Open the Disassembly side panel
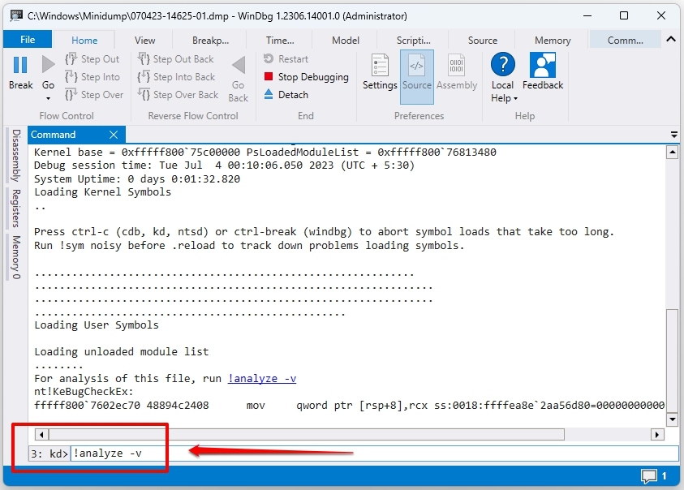The height and width of the screenshot is (490, 684). (16, 155)
